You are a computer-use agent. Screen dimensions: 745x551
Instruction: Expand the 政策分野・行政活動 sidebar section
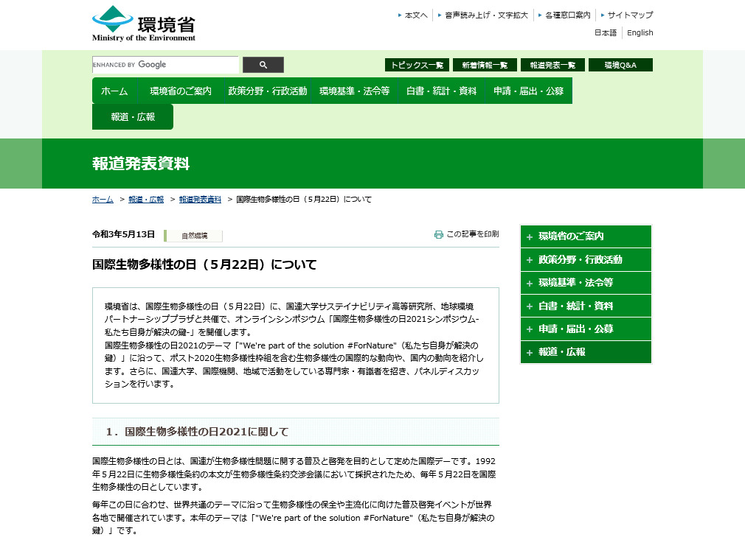point(585,259)
